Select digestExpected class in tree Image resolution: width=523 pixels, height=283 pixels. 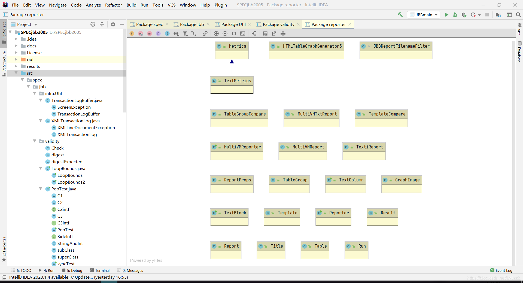[x=67, y=162]
